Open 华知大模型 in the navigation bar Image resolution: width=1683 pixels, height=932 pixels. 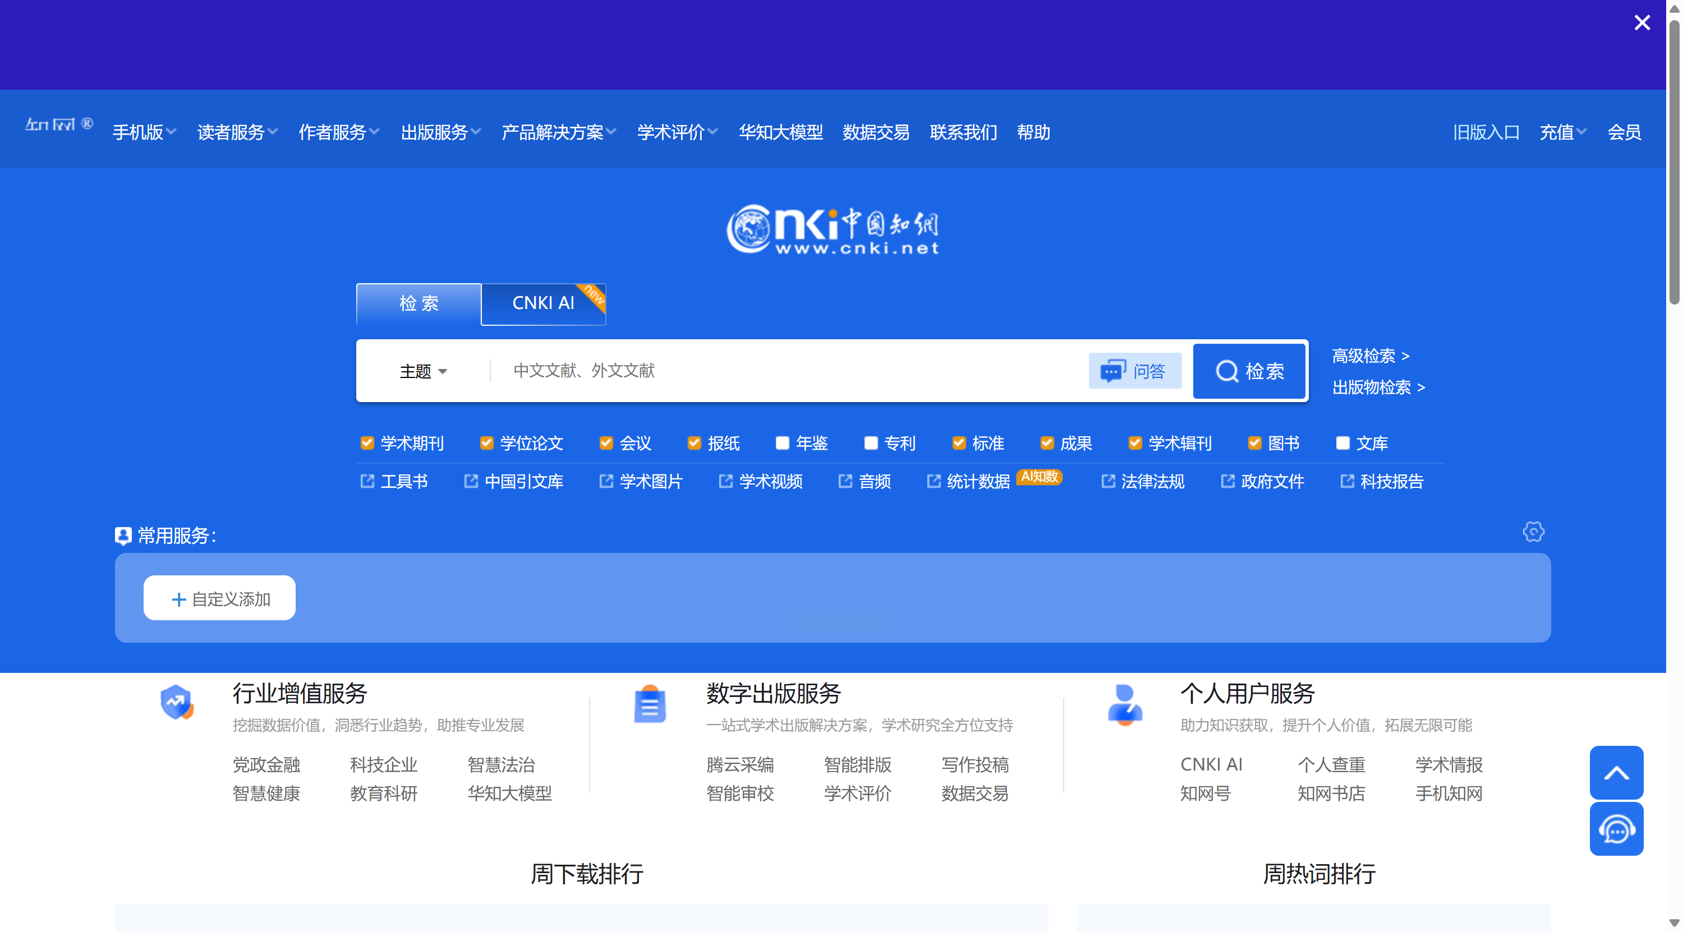781,132
